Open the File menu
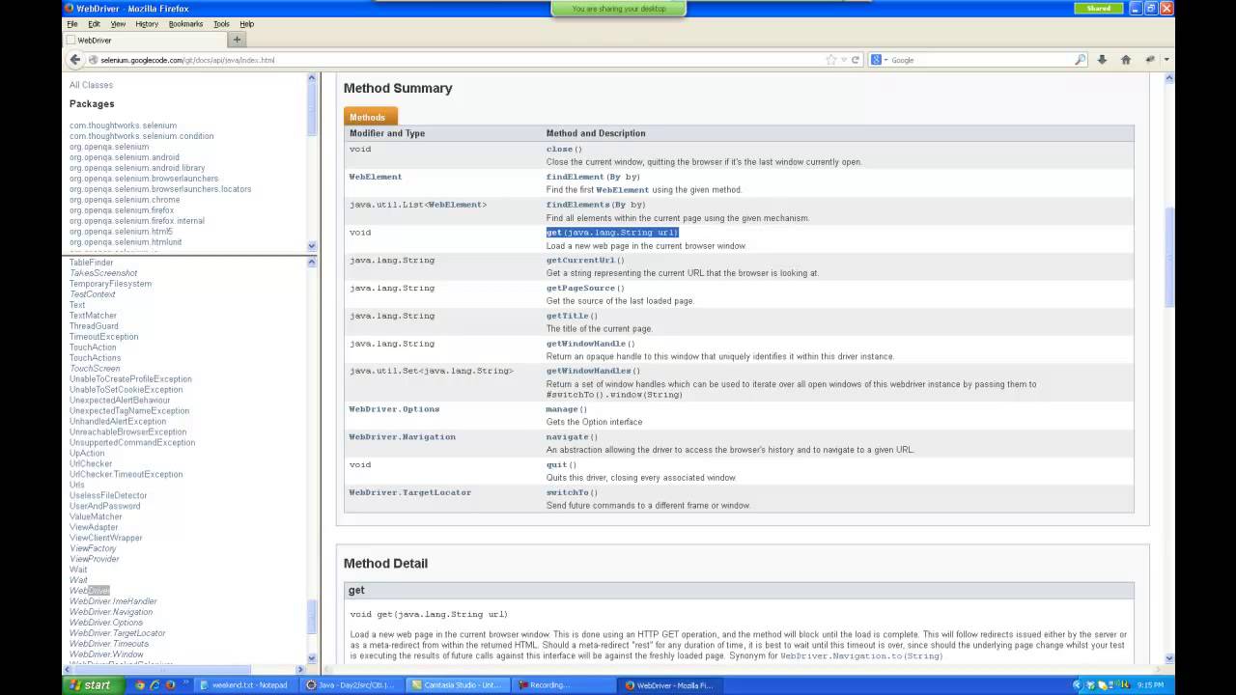 click(x=72, y=24)
